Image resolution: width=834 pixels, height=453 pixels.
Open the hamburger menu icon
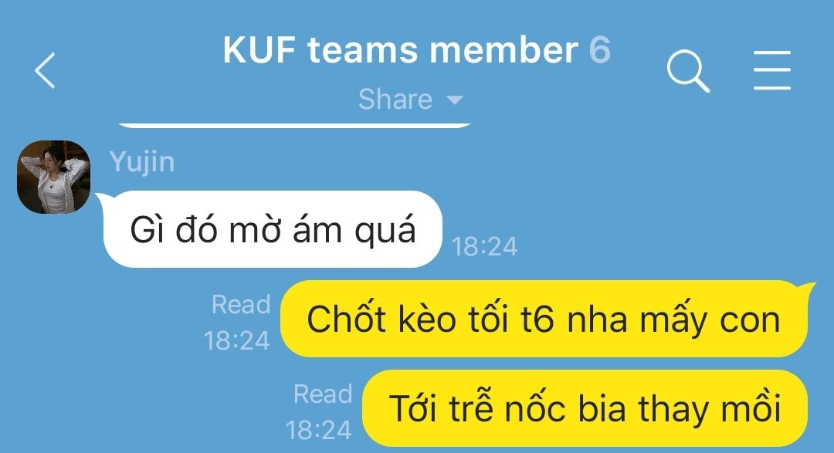tap(772, 70)
